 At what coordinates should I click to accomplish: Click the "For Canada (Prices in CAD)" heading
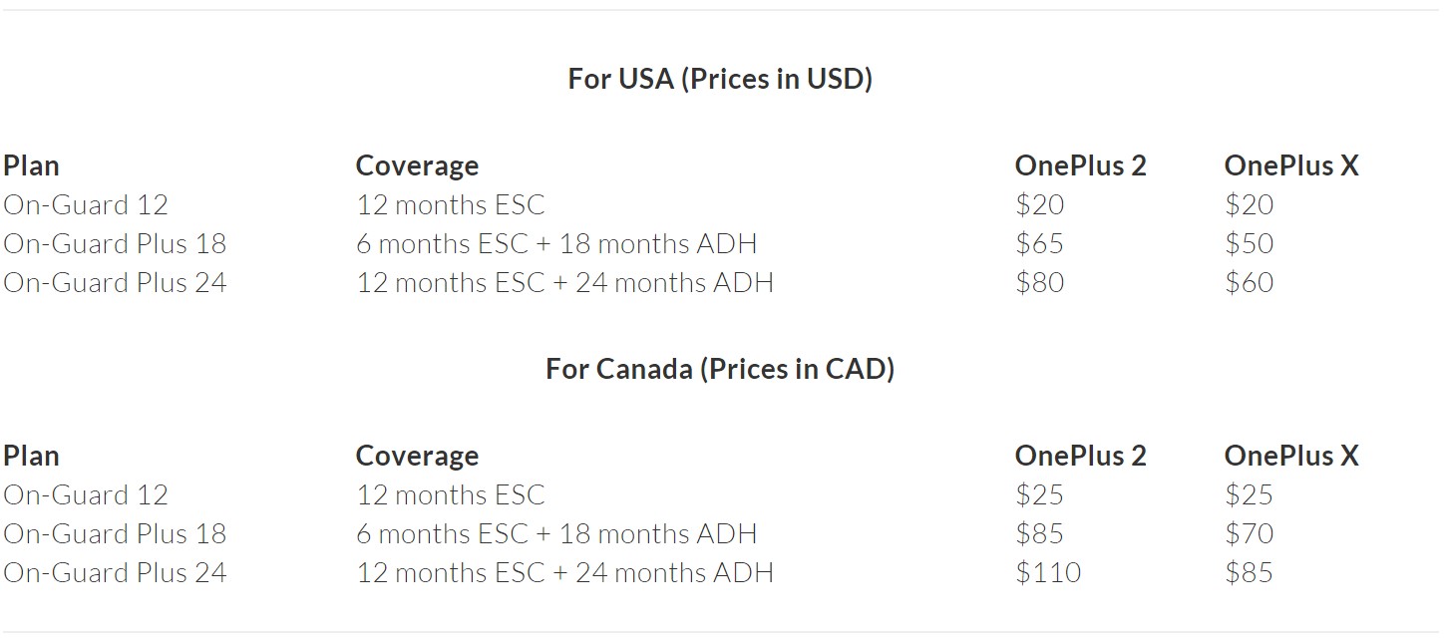pos(720,369)
